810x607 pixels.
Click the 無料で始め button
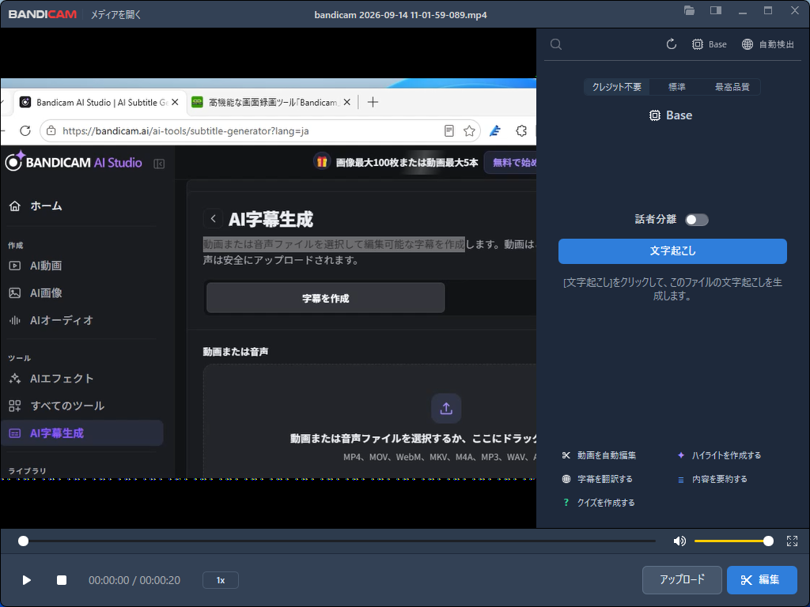tap(510, 163)
